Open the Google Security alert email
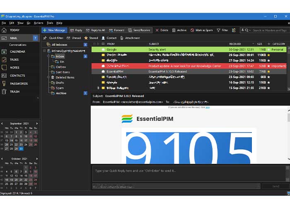Viewport: 290px width, 207px height. (x=189, y=50)
